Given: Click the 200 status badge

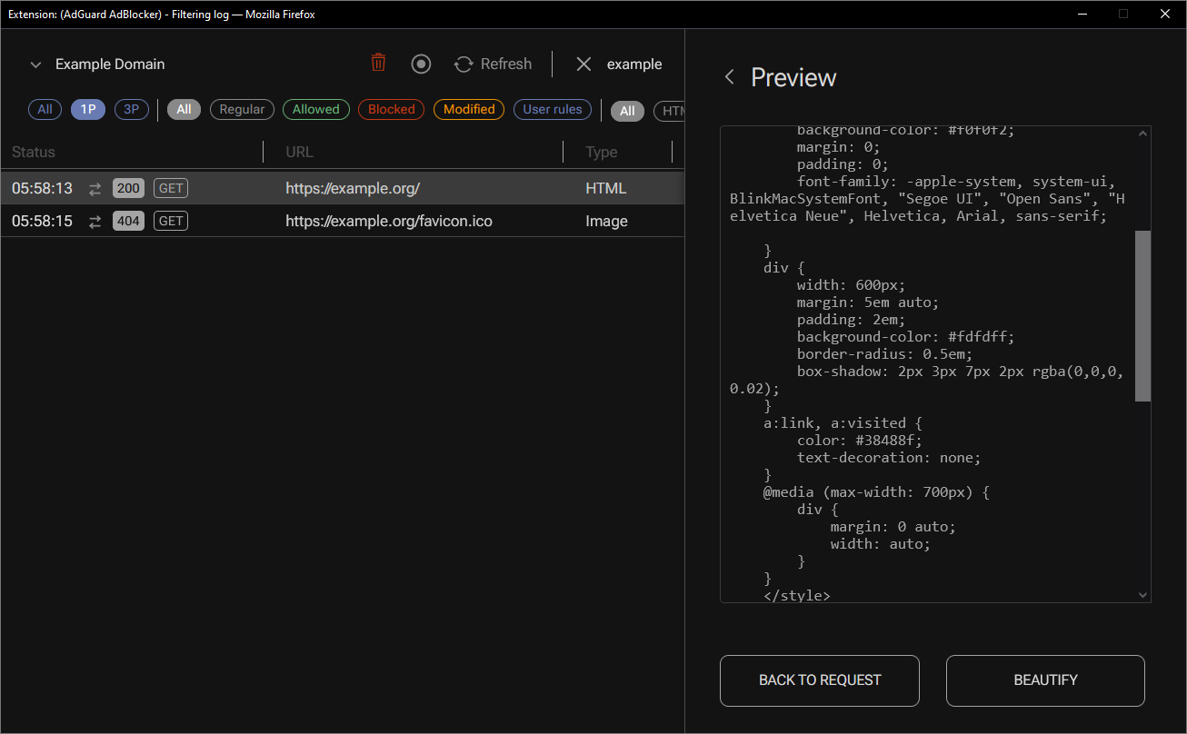Looking at the screenshot, I should click(x=128, y=188).
